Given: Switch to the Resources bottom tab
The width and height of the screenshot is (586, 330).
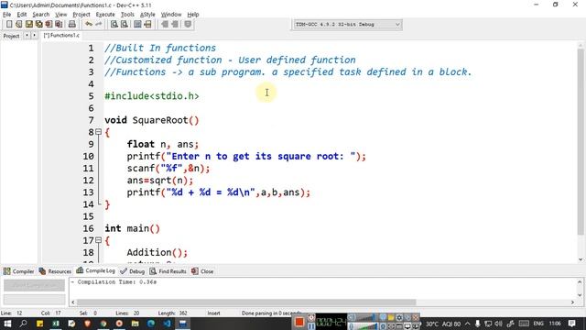Looking at the screenshot, I should (55, 271).
